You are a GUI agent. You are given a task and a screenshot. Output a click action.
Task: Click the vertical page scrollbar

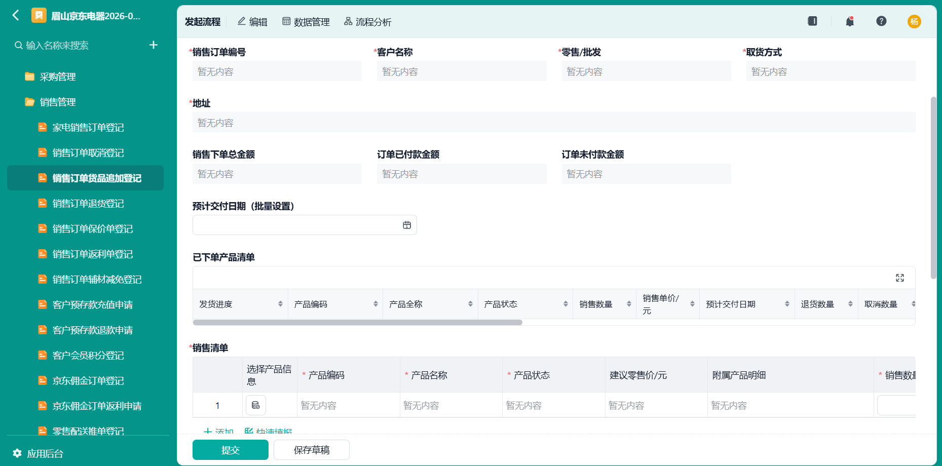coord(933,187)
